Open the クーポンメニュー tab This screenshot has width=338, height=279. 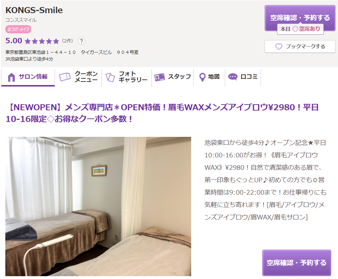coord(78,77)
